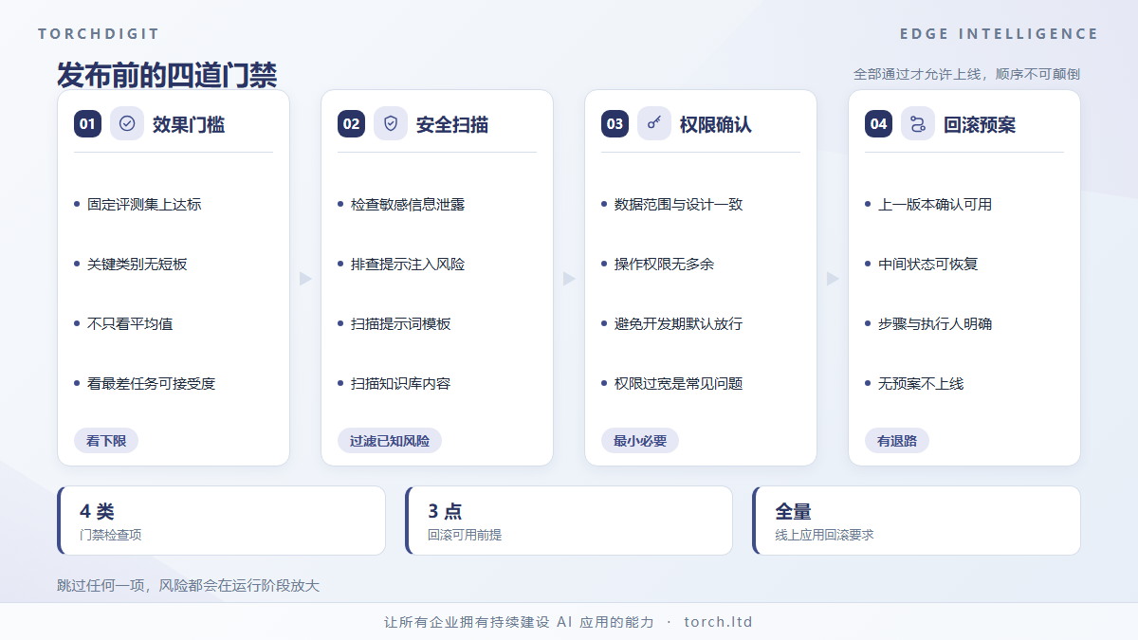1138x640 pixels.
Task: Click bullet 看最差任务可接受度
Action: point(152,383)
